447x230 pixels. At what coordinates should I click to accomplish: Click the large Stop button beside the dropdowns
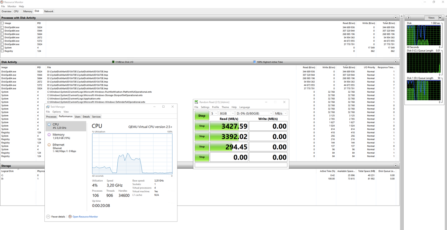click(202, 116)
